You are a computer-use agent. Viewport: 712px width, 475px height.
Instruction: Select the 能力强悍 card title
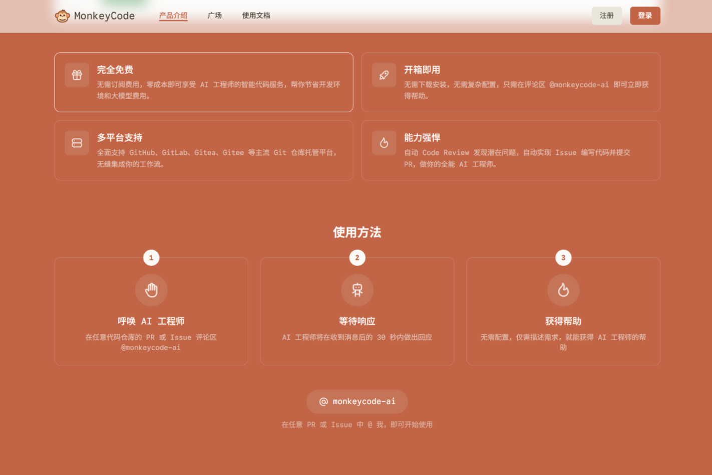click(x=422, y=138)
